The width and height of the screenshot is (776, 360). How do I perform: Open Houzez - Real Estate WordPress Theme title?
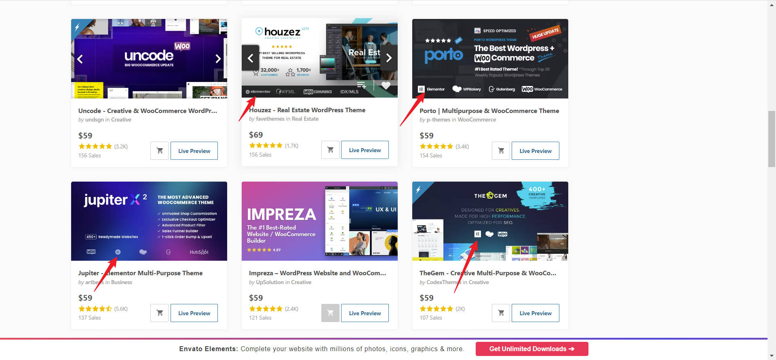click(x=307, y=110)
